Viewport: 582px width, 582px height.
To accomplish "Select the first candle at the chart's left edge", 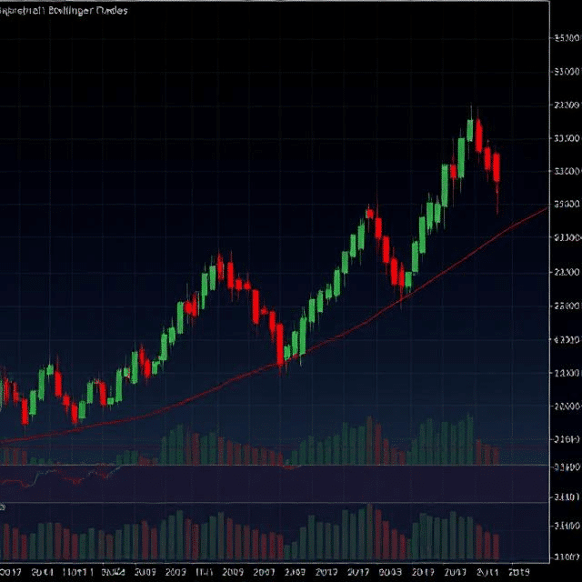I will pos(4,393).
